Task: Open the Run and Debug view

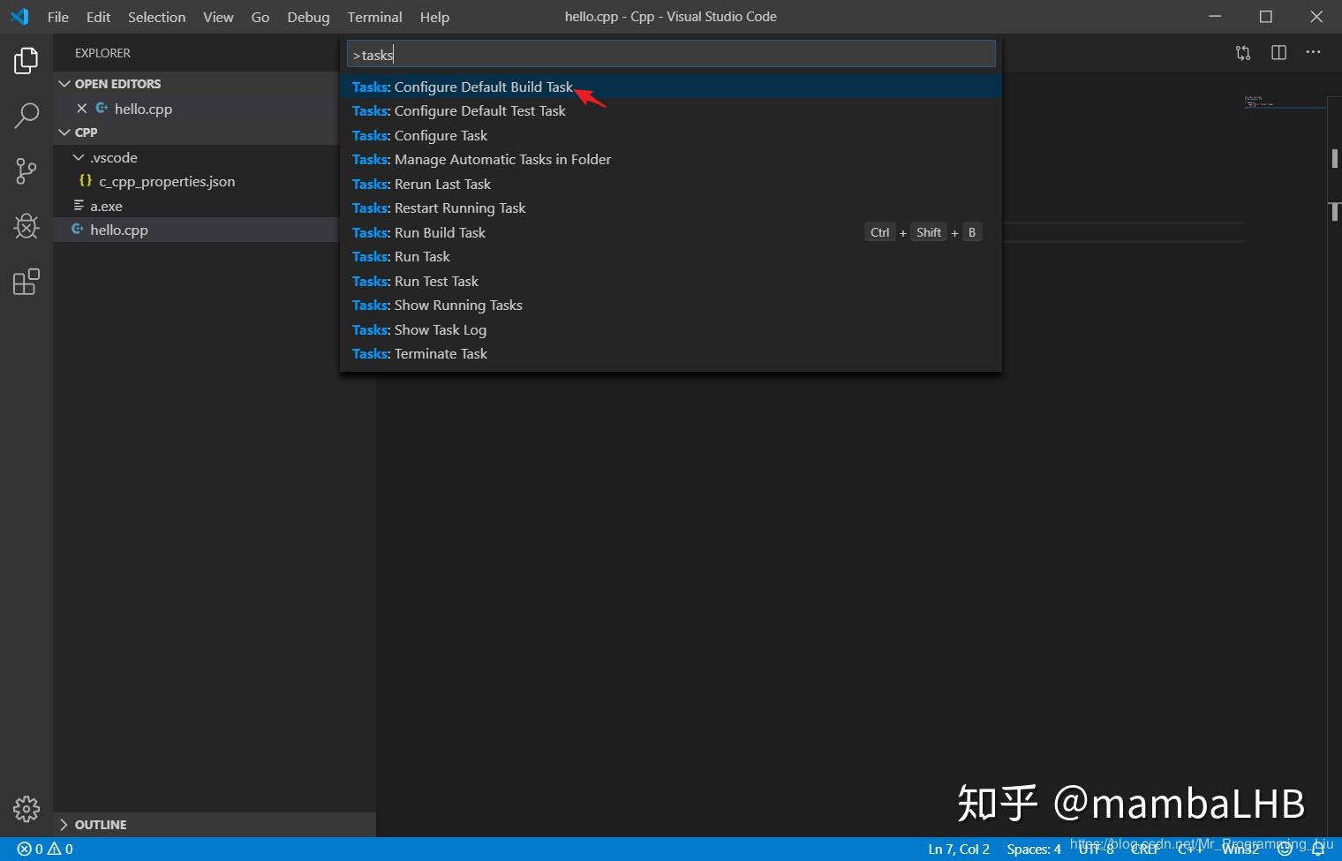Action: [x=26, y=226]
